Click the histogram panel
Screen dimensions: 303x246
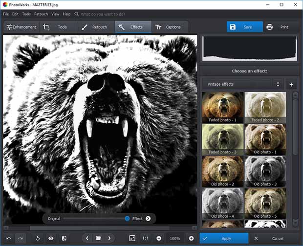click(249, 48)
